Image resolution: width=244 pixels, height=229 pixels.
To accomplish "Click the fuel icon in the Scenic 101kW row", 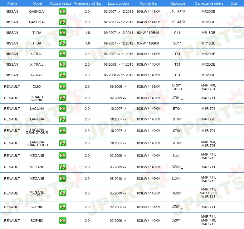I will 62,207.
